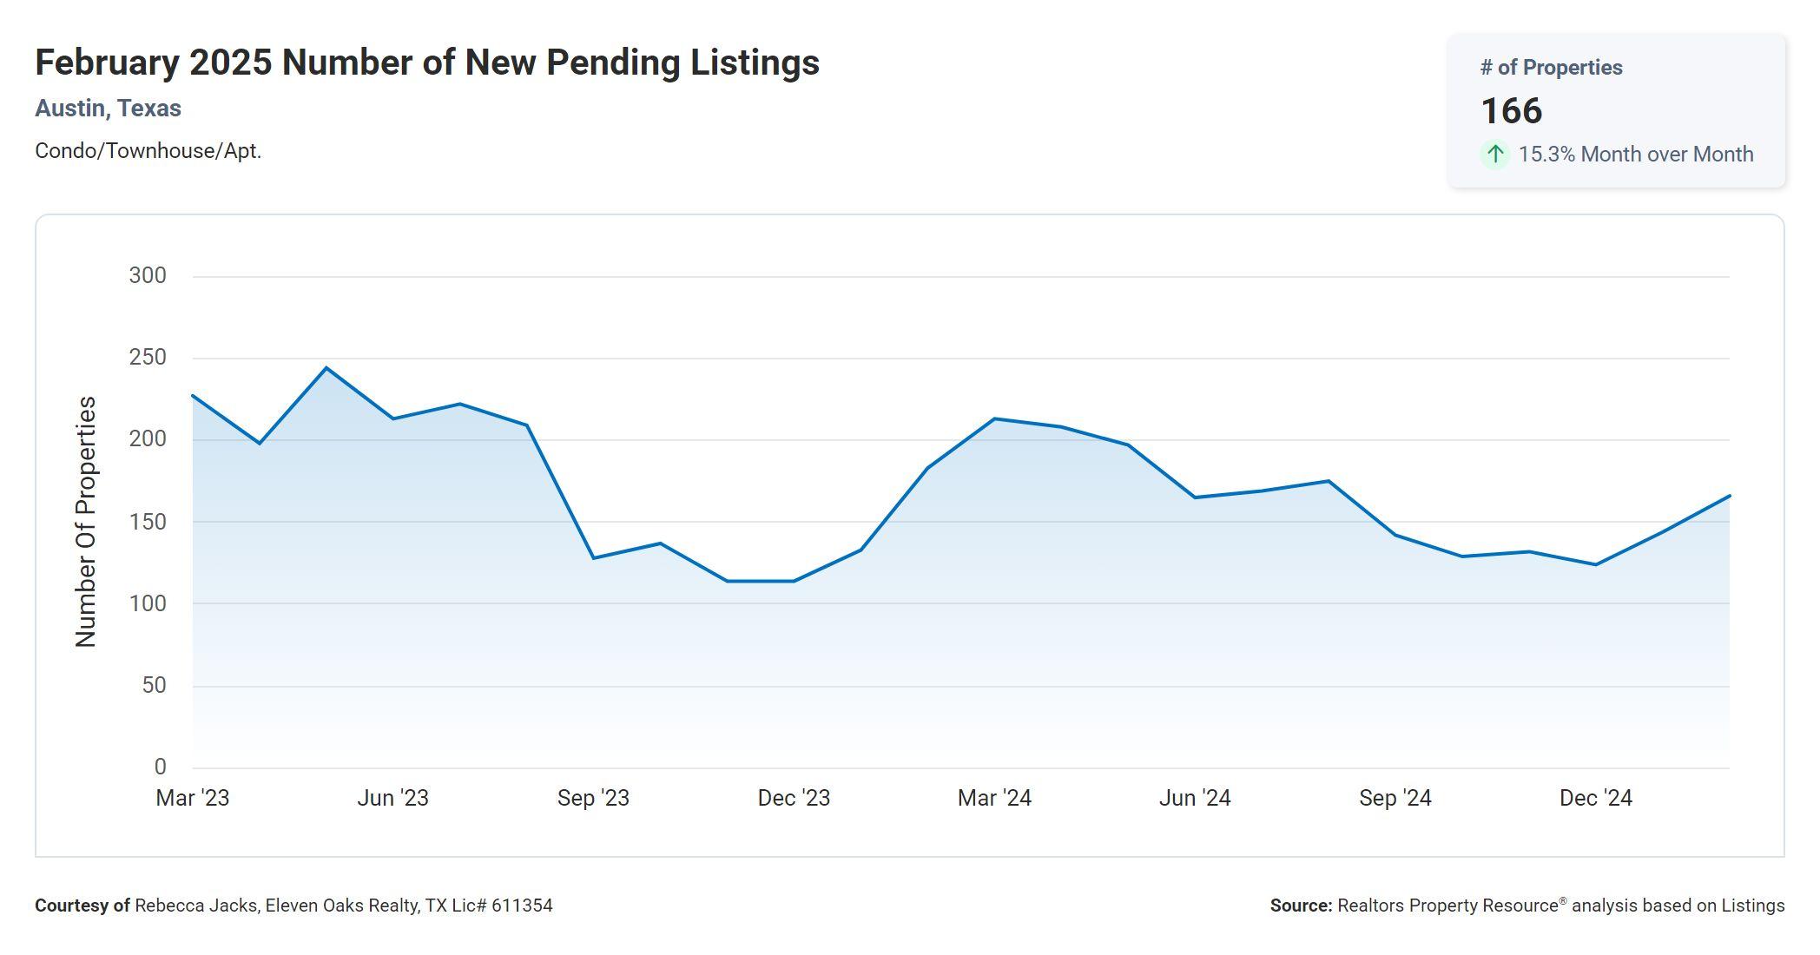Click the Jun '23 x-axis label
This screenshot has height=955, width=1820.
[x=392, y=798]
